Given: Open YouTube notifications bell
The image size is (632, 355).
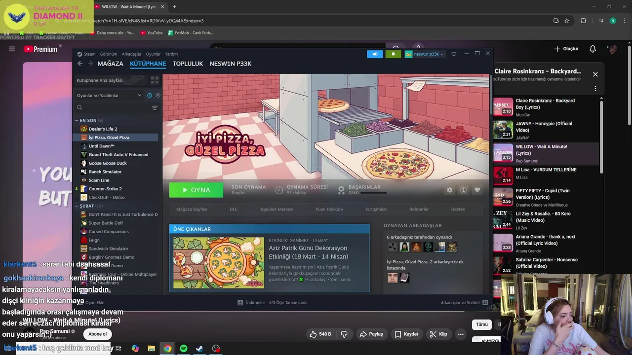Looking at the screenshot, I should [592, 49].
